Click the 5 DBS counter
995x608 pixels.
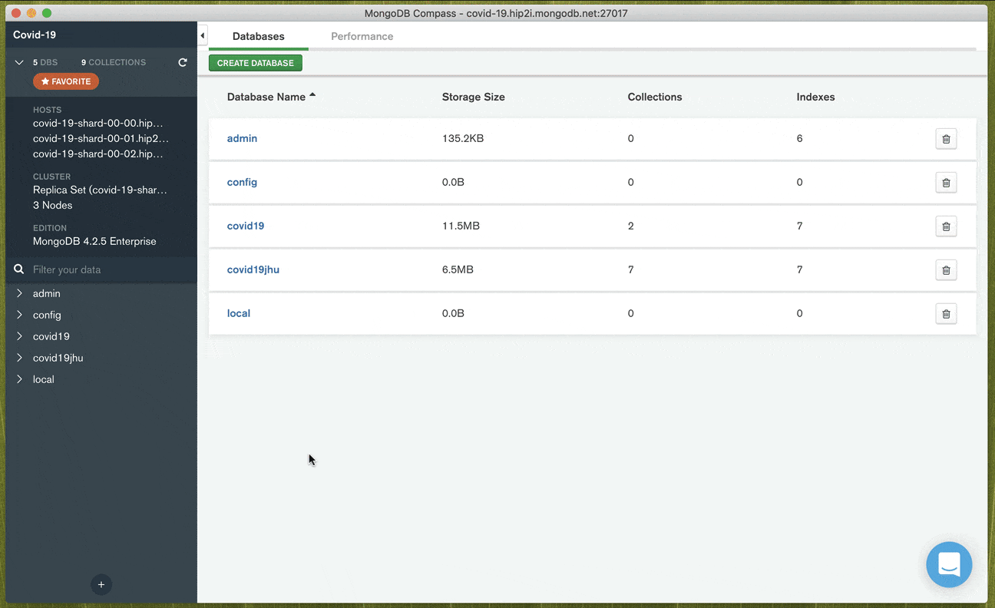(45, 62)
